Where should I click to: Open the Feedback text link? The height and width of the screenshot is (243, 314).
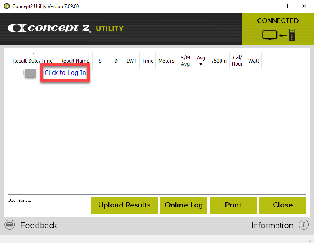[38, 225]
